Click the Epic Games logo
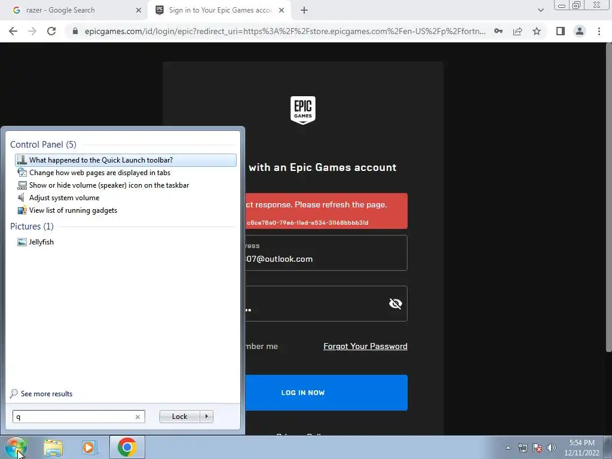The width and height of the screenshot is (612, 459). 303,111
